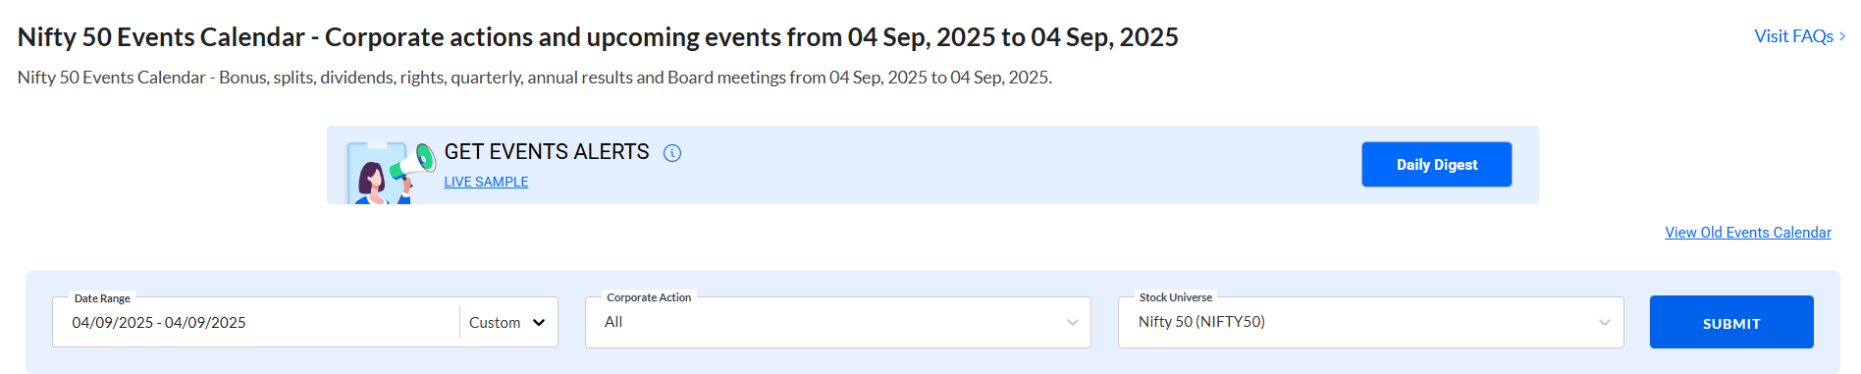This screenshot has height=374, width=1861.
Task: Click the Date Range field label
Action: 102,298
